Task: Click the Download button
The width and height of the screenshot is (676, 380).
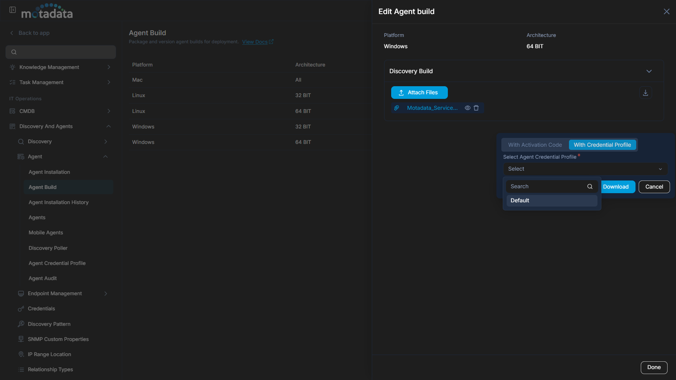Action: [618, 187]
